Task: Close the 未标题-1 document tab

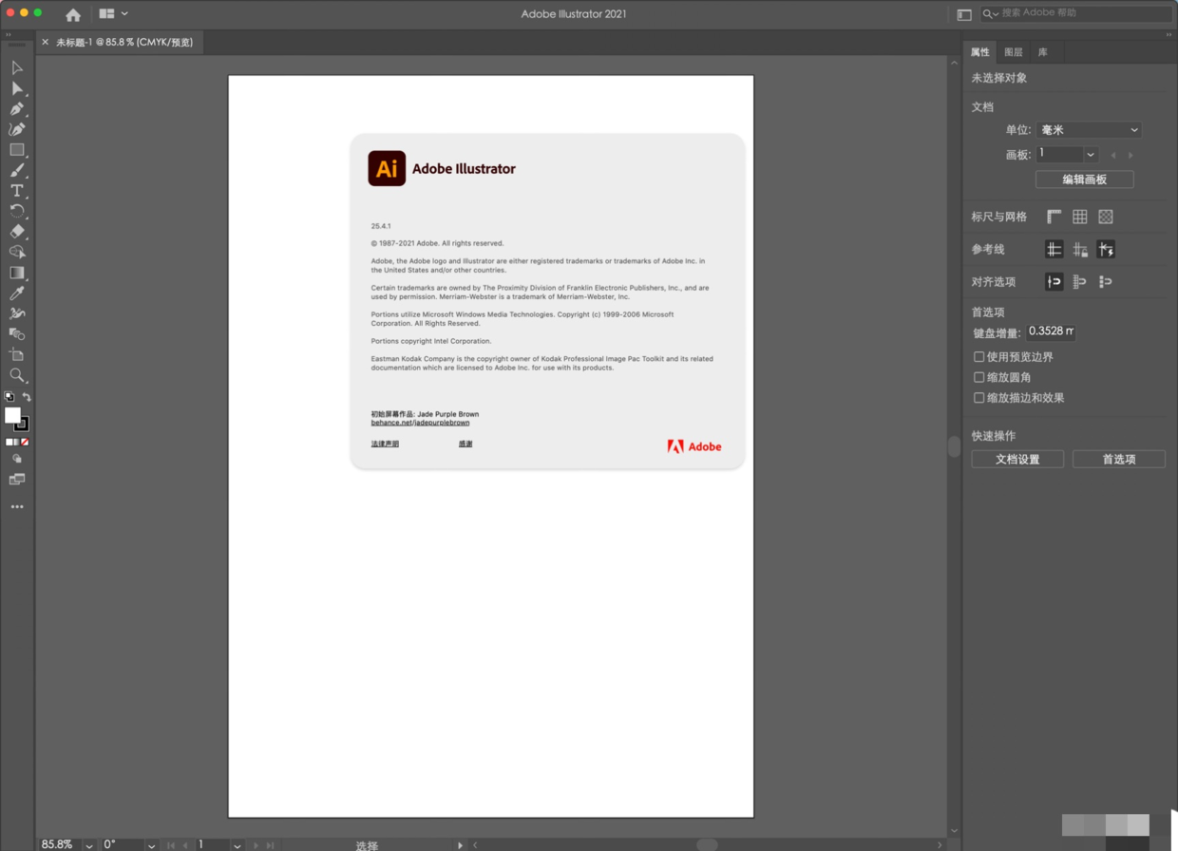Action: tap(45, 43)
